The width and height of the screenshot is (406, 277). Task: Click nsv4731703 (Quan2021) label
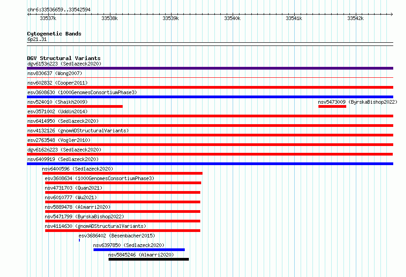click(73, 188)
